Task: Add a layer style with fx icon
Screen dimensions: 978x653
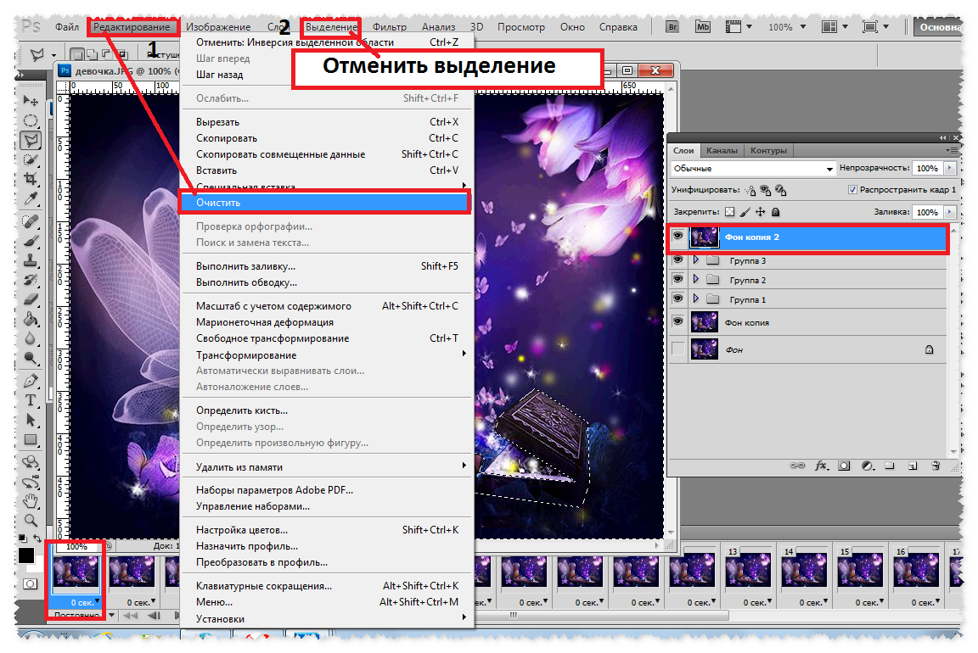Action: pyautogui.click(x=822, y=466)
